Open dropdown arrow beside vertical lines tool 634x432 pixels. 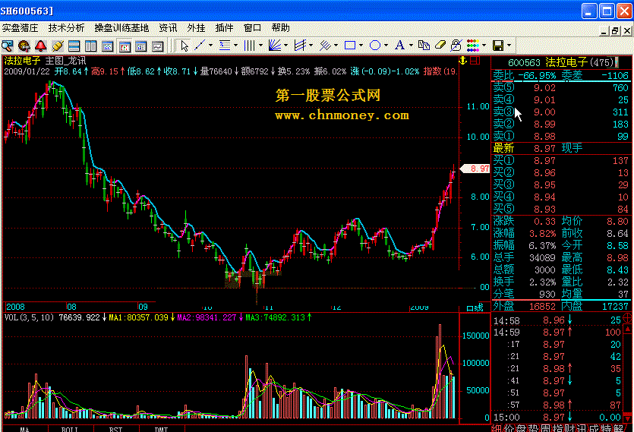click(260, 46)
